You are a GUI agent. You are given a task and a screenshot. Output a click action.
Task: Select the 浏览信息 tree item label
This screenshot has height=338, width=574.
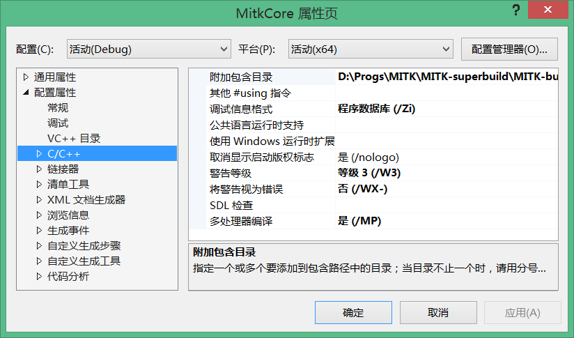(x=68, y=215)
